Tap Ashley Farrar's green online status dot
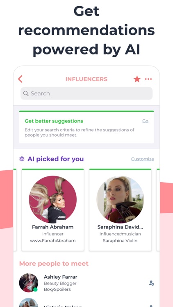This screenshot has width=173, height=307. pos(35,289)
